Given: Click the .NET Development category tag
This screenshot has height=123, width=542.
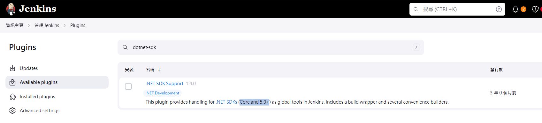Looking at the screenshot, I should [162, 93].
